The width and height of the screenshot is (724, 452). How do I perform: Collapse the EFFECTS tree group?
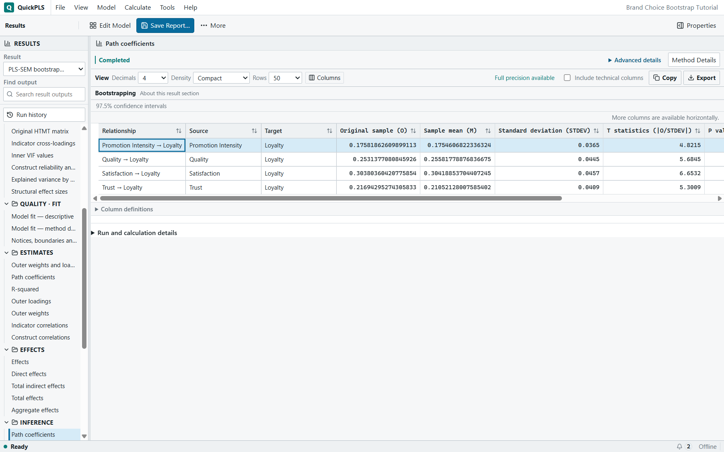pos(6,350)
